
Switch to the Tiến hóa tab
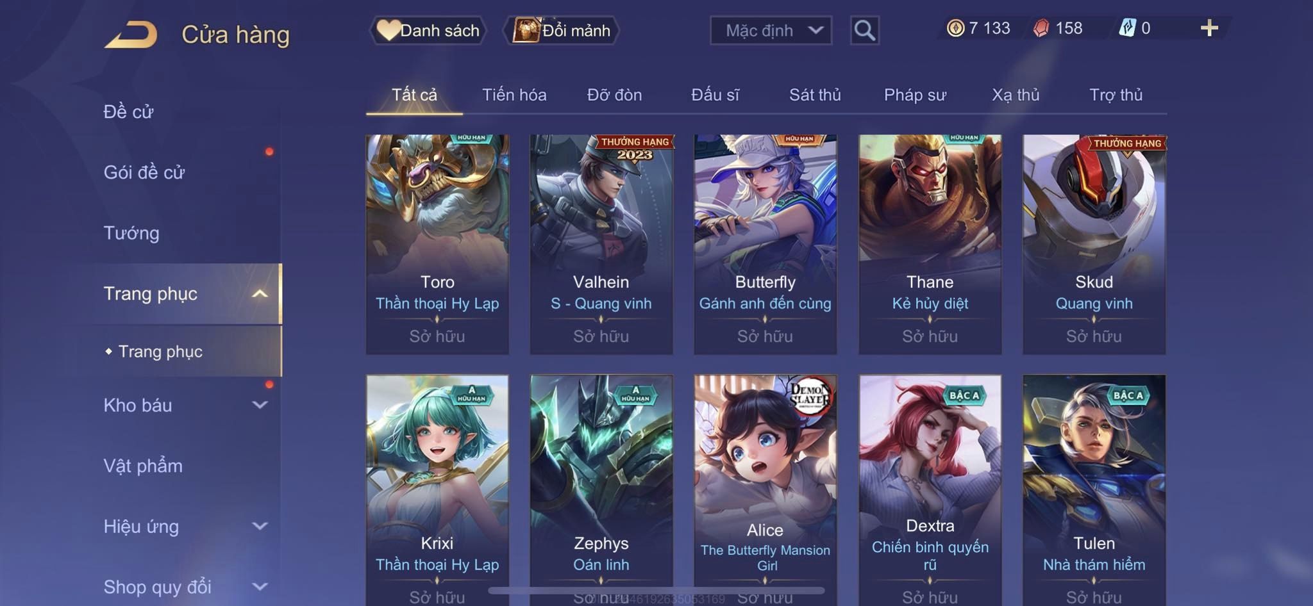[514, 95]
